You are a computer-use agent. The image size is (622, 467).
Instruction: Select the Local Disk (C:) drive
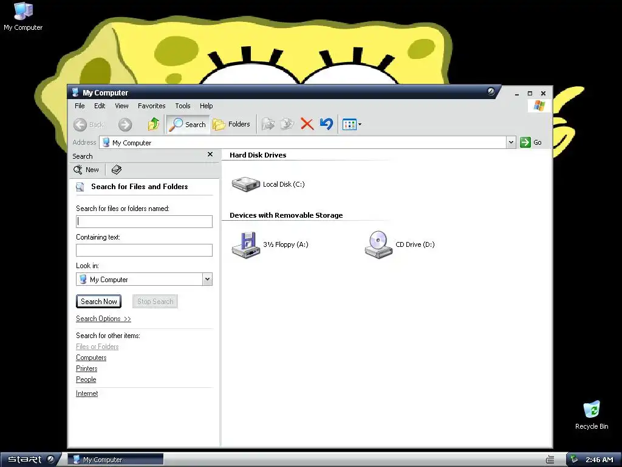point(268,184)
